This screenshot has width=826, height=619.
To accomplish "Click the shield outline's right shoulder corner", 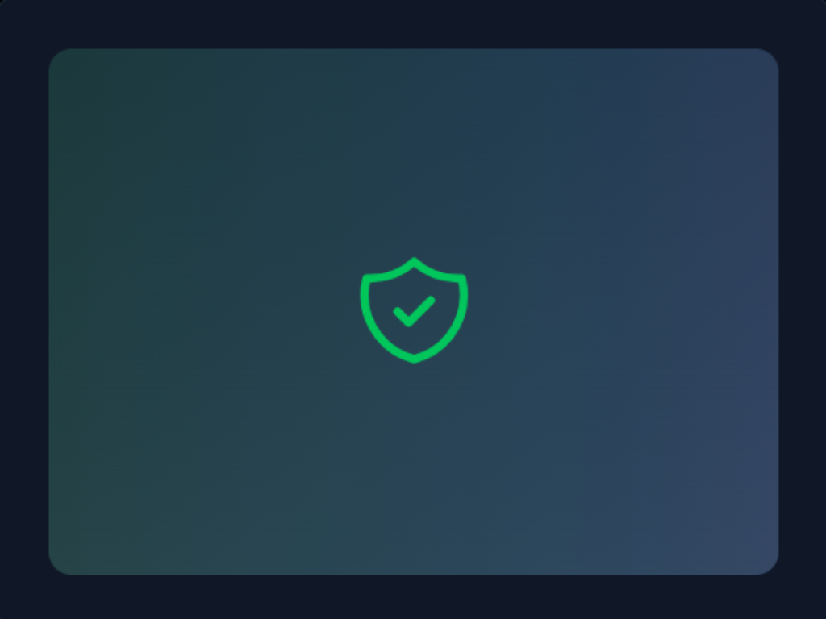I will pyautogui.click(x=461, y=278).
